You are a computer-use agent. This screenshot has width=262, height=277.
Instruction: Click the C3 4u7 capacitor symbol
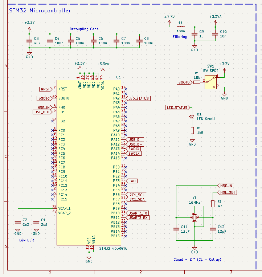point(29,41)
